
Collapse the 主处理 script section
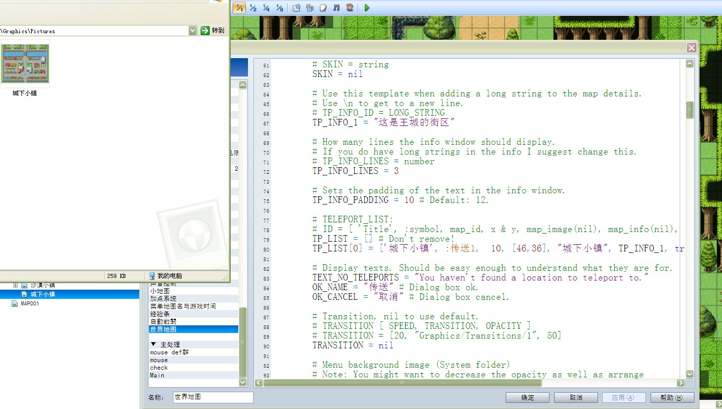[x=153, y=345]
